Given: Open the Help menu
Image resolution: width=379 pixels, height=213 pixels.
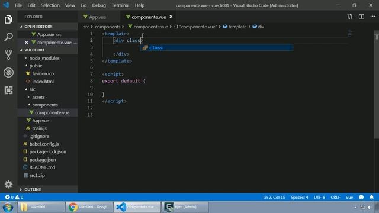Looking at the screenshot, I should tap(140, 5).
